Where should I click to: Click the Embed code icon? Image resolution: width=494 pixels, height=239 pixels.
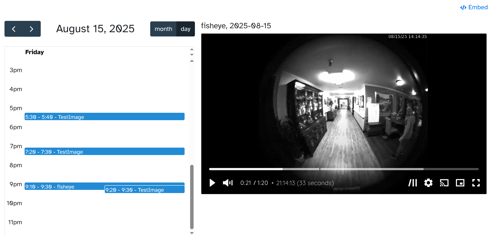click(x=463, y=7)
